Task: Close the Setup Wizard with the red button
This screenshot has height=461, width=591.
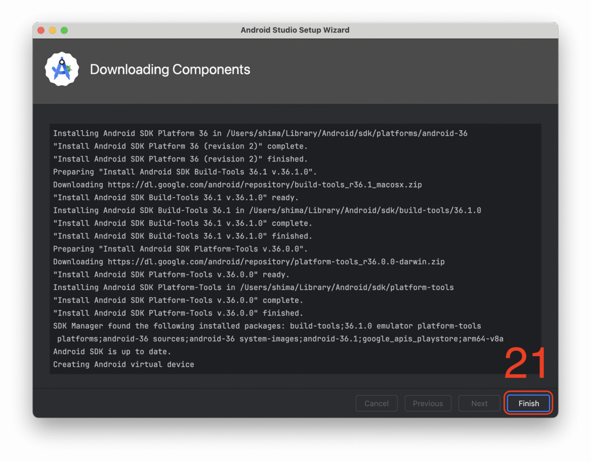Action: [x=41, y=30]
